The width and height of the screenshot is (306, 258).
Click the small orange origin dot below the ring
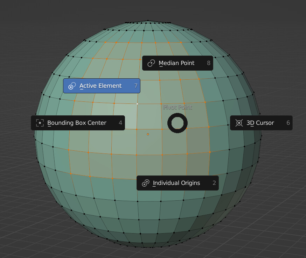[x=148, y=134]
